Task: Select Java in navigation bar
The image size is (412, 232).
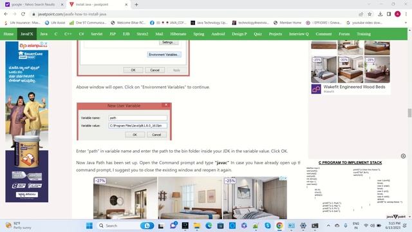Action: 44,34
